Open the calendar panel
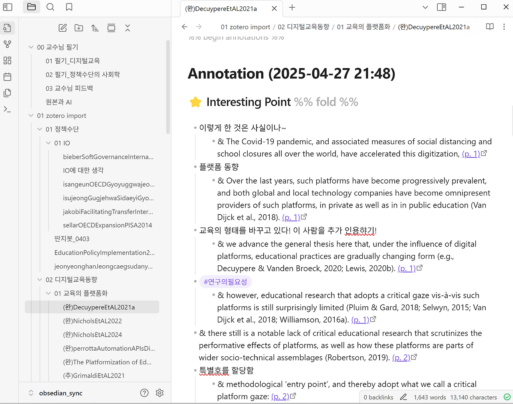Viewport: 513px width, 404px height. [x=8, y=77]
